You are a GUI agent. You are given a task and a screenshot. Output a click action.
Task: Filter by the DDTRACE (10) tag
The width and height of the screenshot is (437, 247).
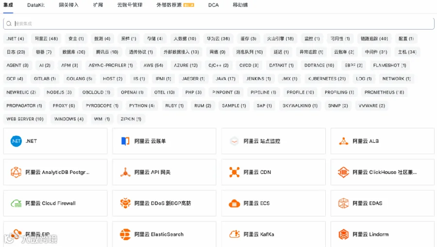click(319, 65)
